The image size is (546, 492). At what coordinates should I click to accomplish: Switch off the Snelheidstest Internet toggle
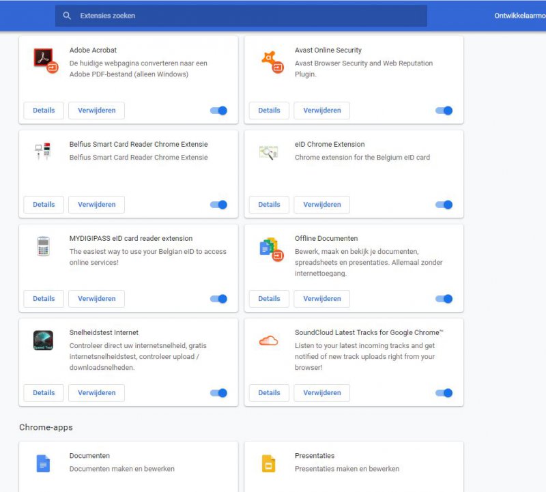click(x=218, y=393)
